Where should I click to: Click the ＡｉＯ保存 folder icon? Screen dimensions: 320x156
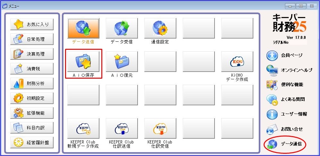[x=83, y=61]
